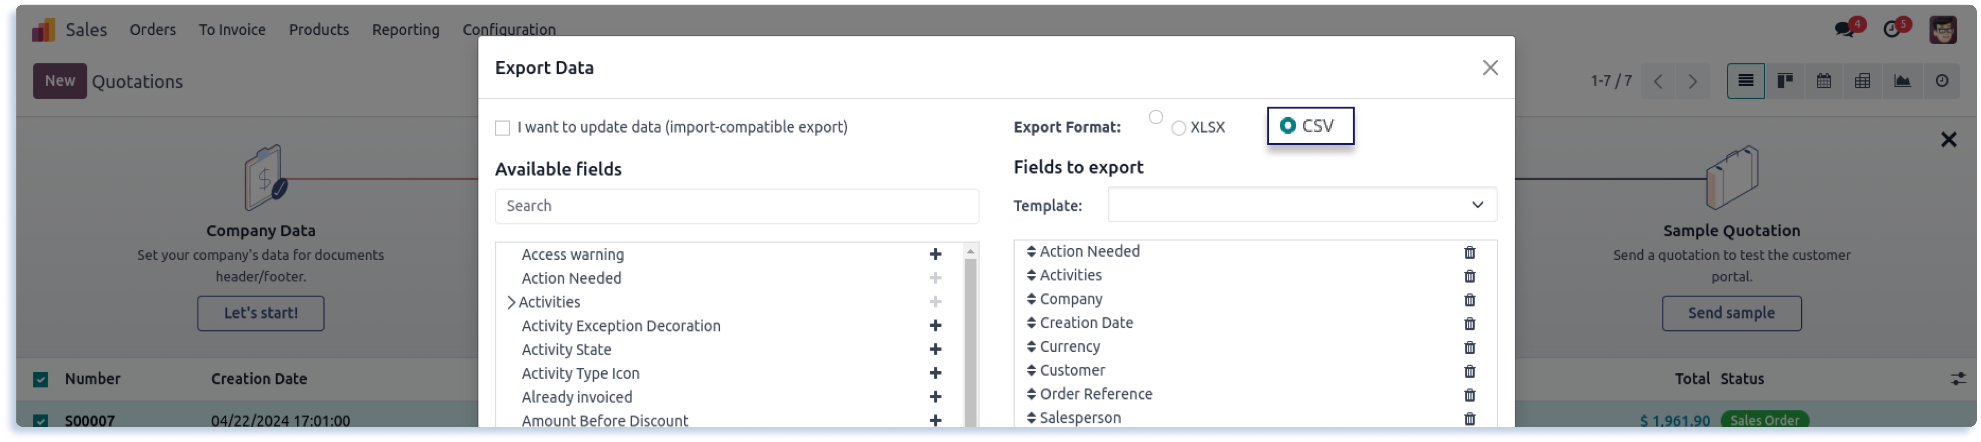Remove Company from export list
Screen dimensions: 1981x442
(1469, 300)
